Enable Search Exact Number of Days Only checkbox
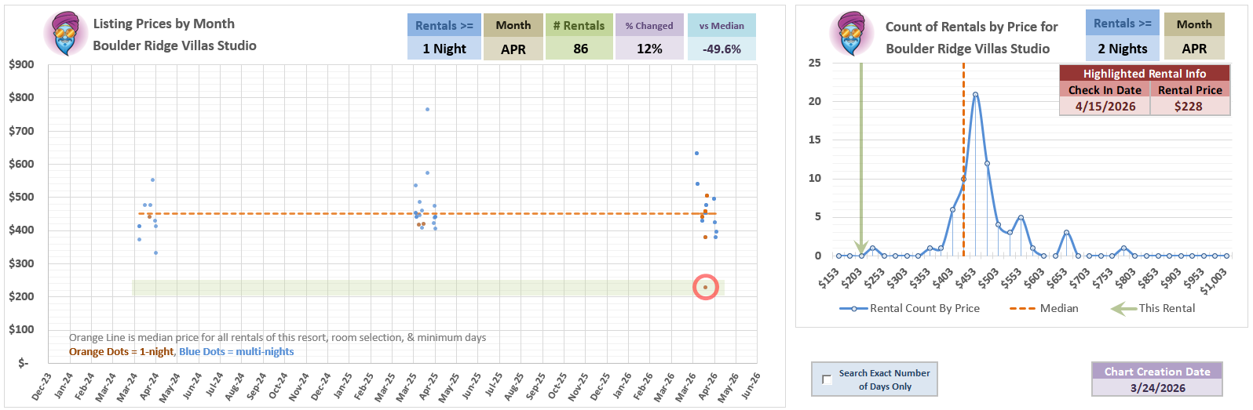The height and width of the screenshot is (410, 1253). 827,379
